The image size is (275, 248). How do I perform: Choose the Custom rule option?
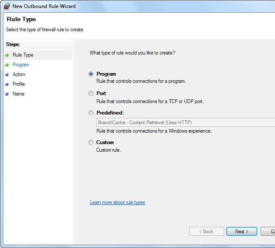(91, 142)
